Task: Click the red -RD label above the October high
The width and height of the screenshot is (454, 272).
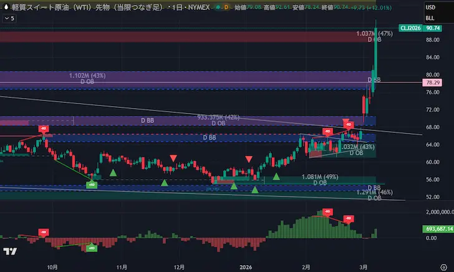Action: 43,129
